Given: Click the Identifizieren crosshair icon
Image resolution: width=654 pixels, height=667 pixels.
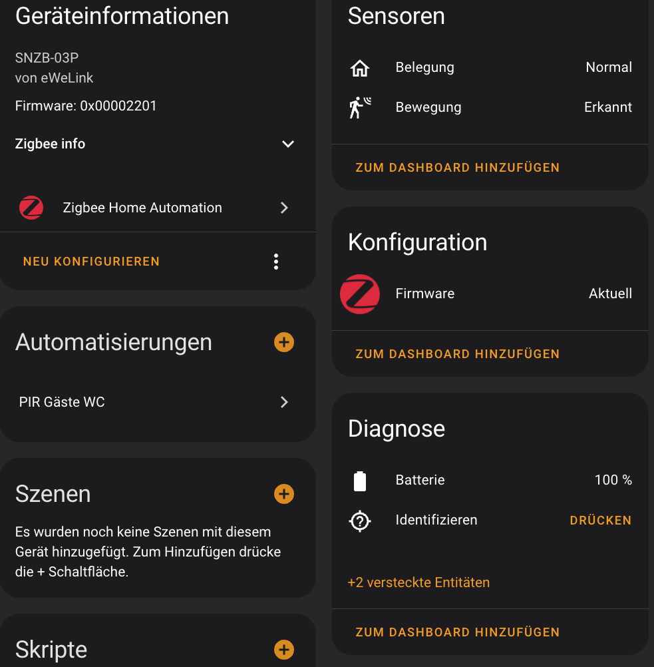Looking at the screenshot, I should coord(360,521).
